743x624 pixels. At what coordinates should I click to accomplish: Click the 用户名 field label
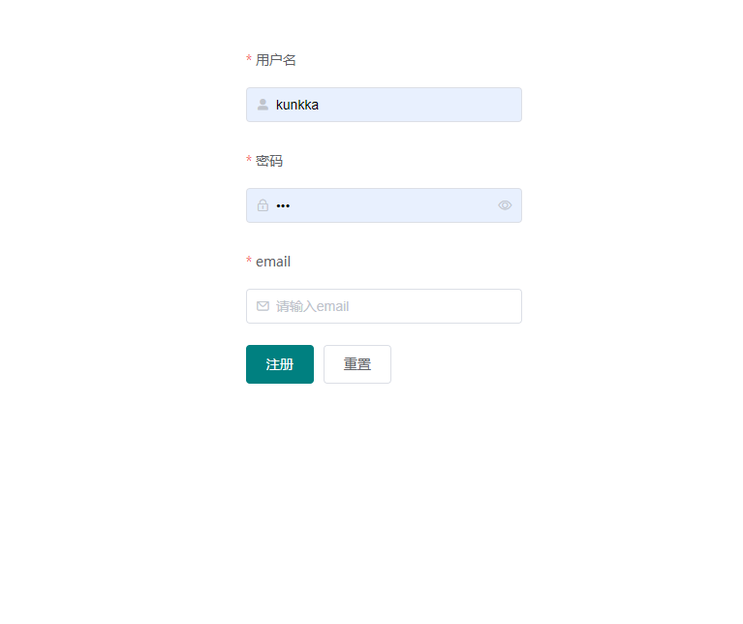point(276,60)
